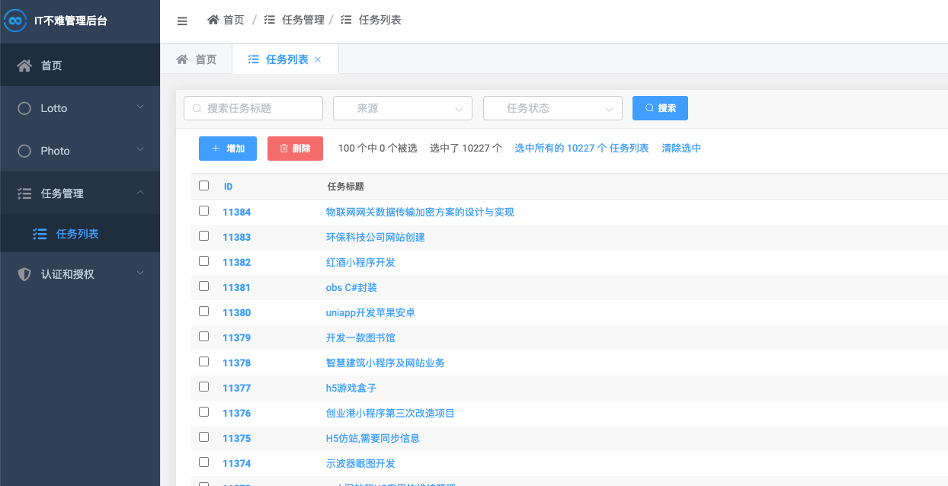Click the blue 搜索 button
948x486 pixels.
tap(660, 108)
